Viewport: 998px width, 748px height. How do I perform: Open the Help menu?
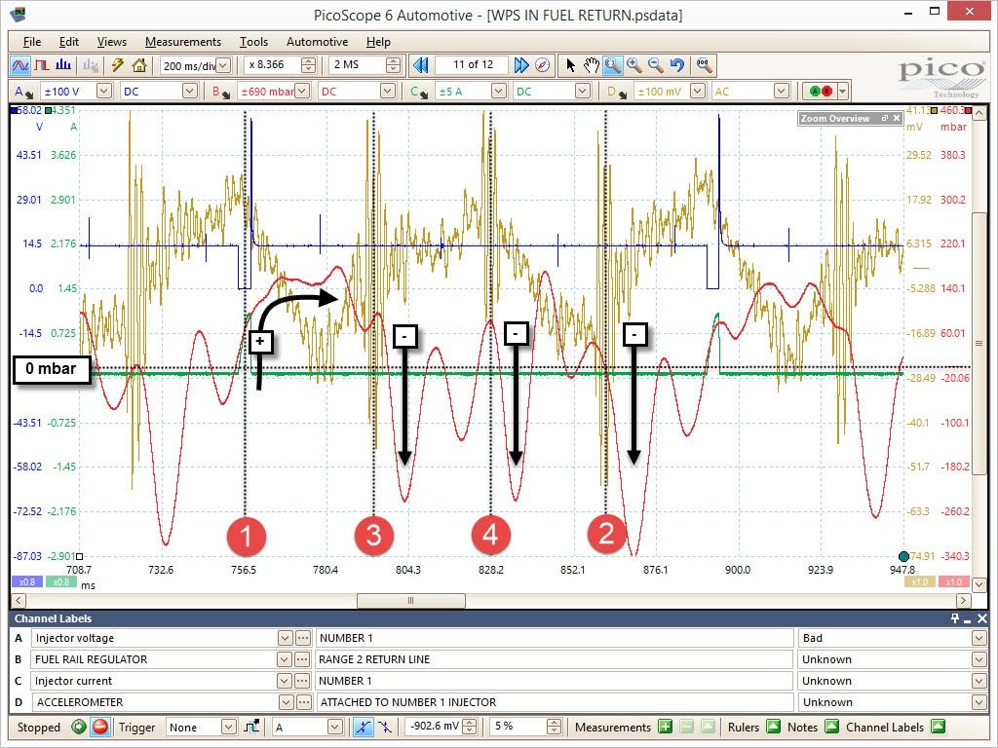click(378, 41)
